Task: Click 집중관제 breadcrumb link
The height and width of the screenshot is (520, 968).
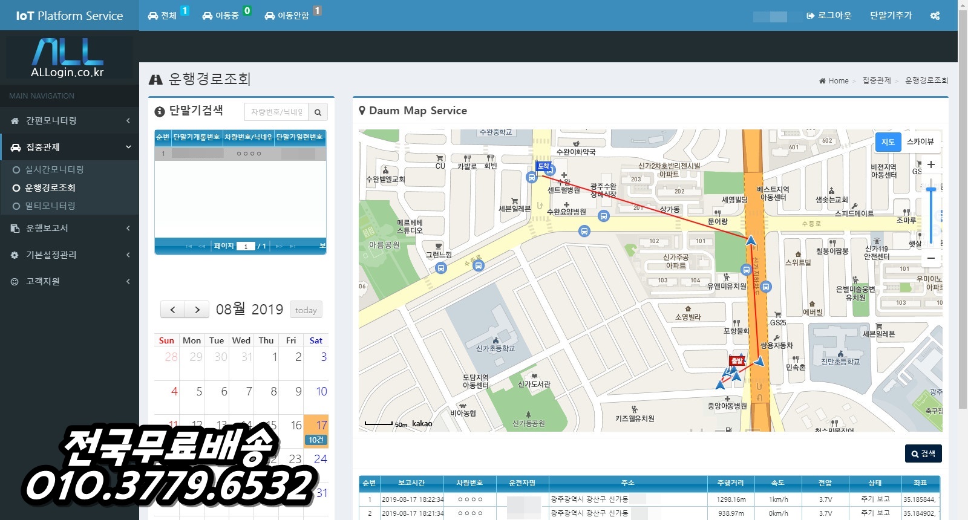Action: [x=877, y=81]
